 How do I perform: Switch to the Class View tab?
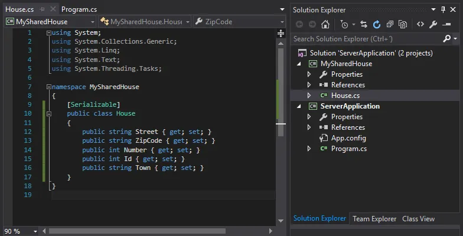(x=418, y=219)
